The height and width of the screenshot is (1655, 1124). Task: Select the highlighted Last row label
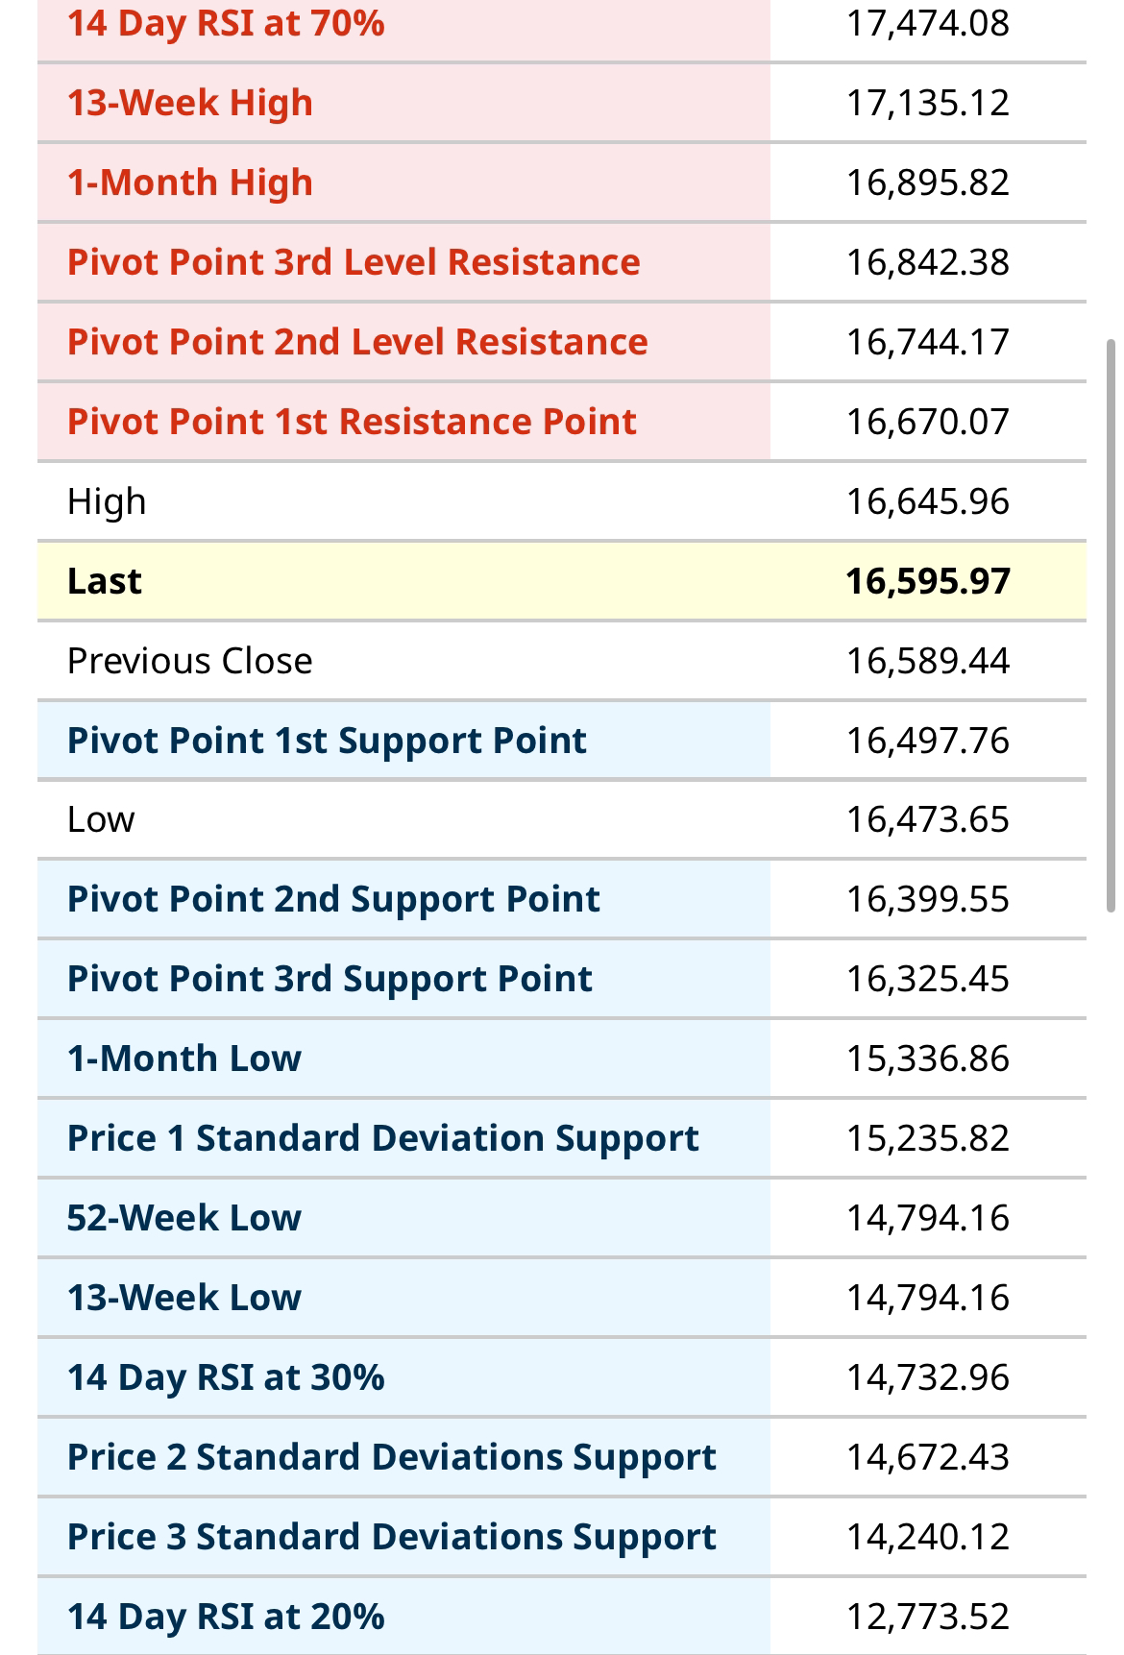(x=105, y=581)
